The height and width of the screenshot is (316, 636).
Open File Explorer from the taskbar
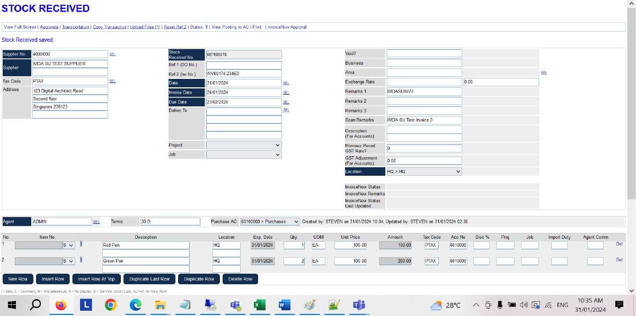160,305
